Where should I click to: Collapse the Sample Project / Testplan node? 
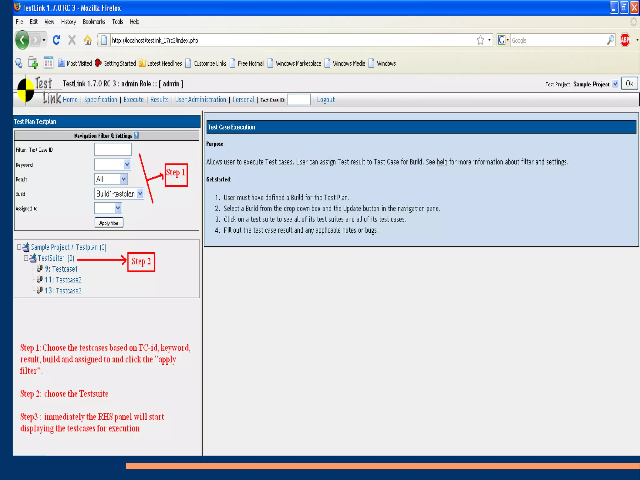pos(19,247)
